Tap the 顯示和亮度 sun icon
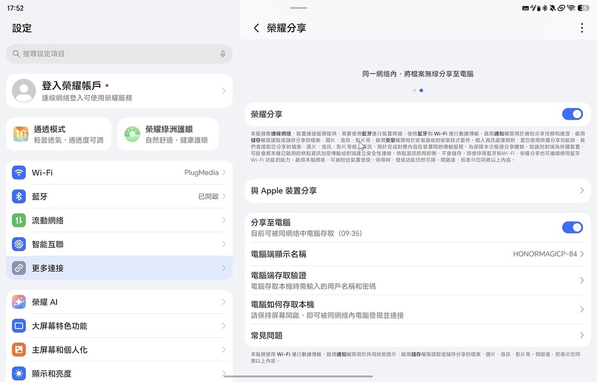597x382 pixels. point(19,374)
